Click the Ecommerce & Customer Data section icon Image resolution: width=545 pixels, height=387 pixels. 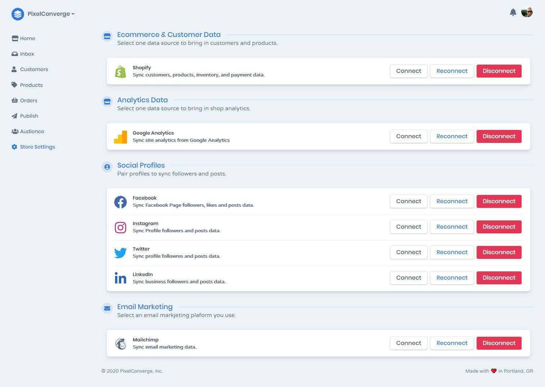(x=107, y=36)
